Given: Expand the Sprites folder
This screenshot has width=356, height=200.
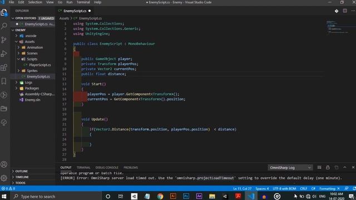Looking at the screenshot, I should 18,71.
